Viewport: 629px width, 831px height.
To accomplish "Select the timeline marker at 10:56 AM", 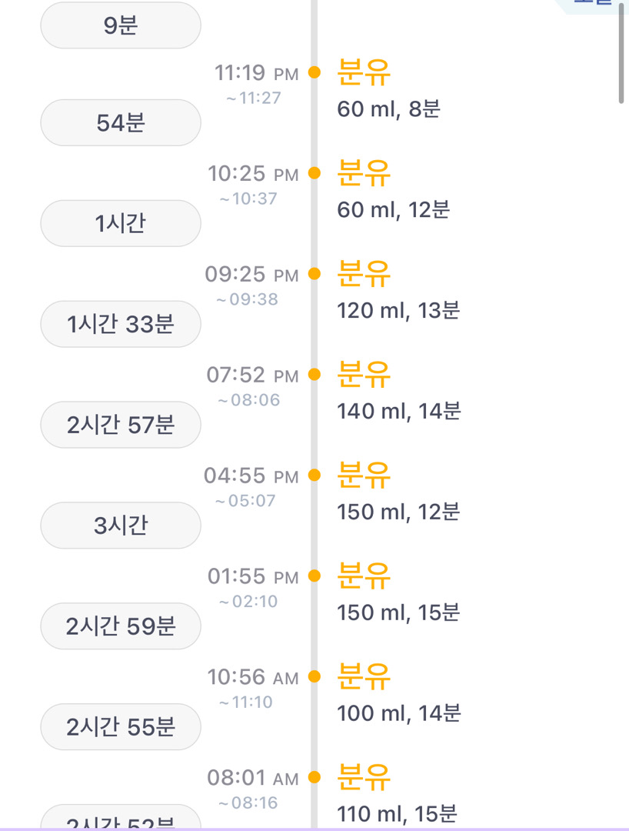I will click(314, 677).
